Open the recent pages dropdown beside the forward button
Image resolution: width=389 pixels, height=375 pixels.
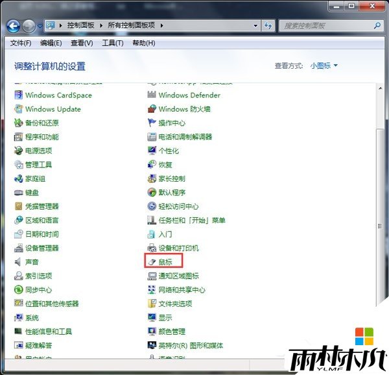40,27
